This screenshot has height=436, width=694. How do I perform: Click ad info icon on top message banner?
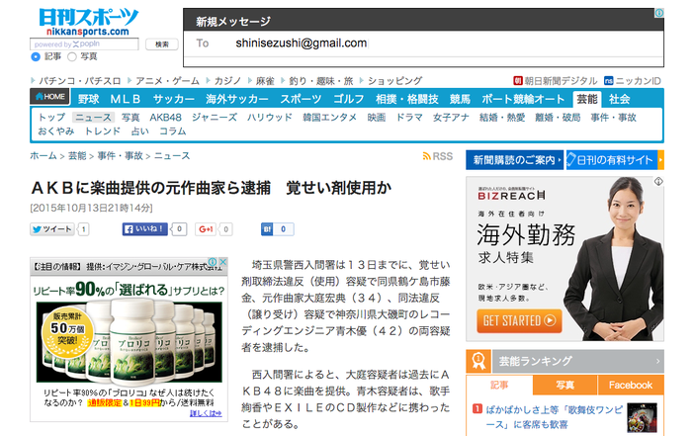click(659, 13)
